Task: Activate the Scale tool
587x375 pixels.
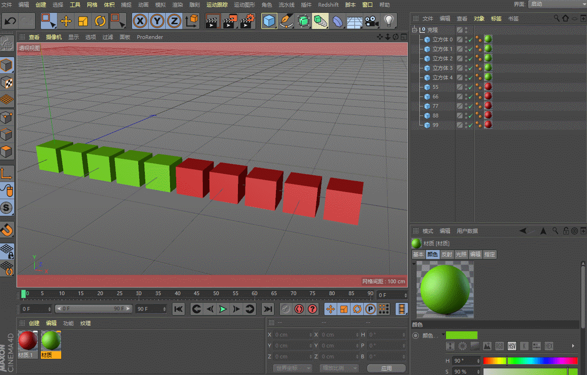Action: pos(83,21)
